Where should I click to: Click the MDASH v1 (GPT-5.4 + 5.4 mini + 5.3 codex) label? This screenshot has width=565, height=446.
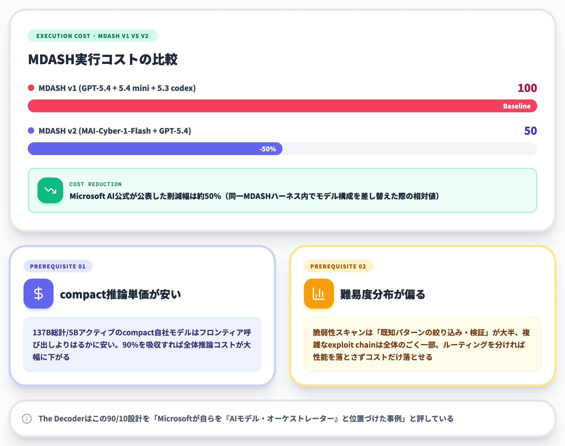(x=117, y=88)
